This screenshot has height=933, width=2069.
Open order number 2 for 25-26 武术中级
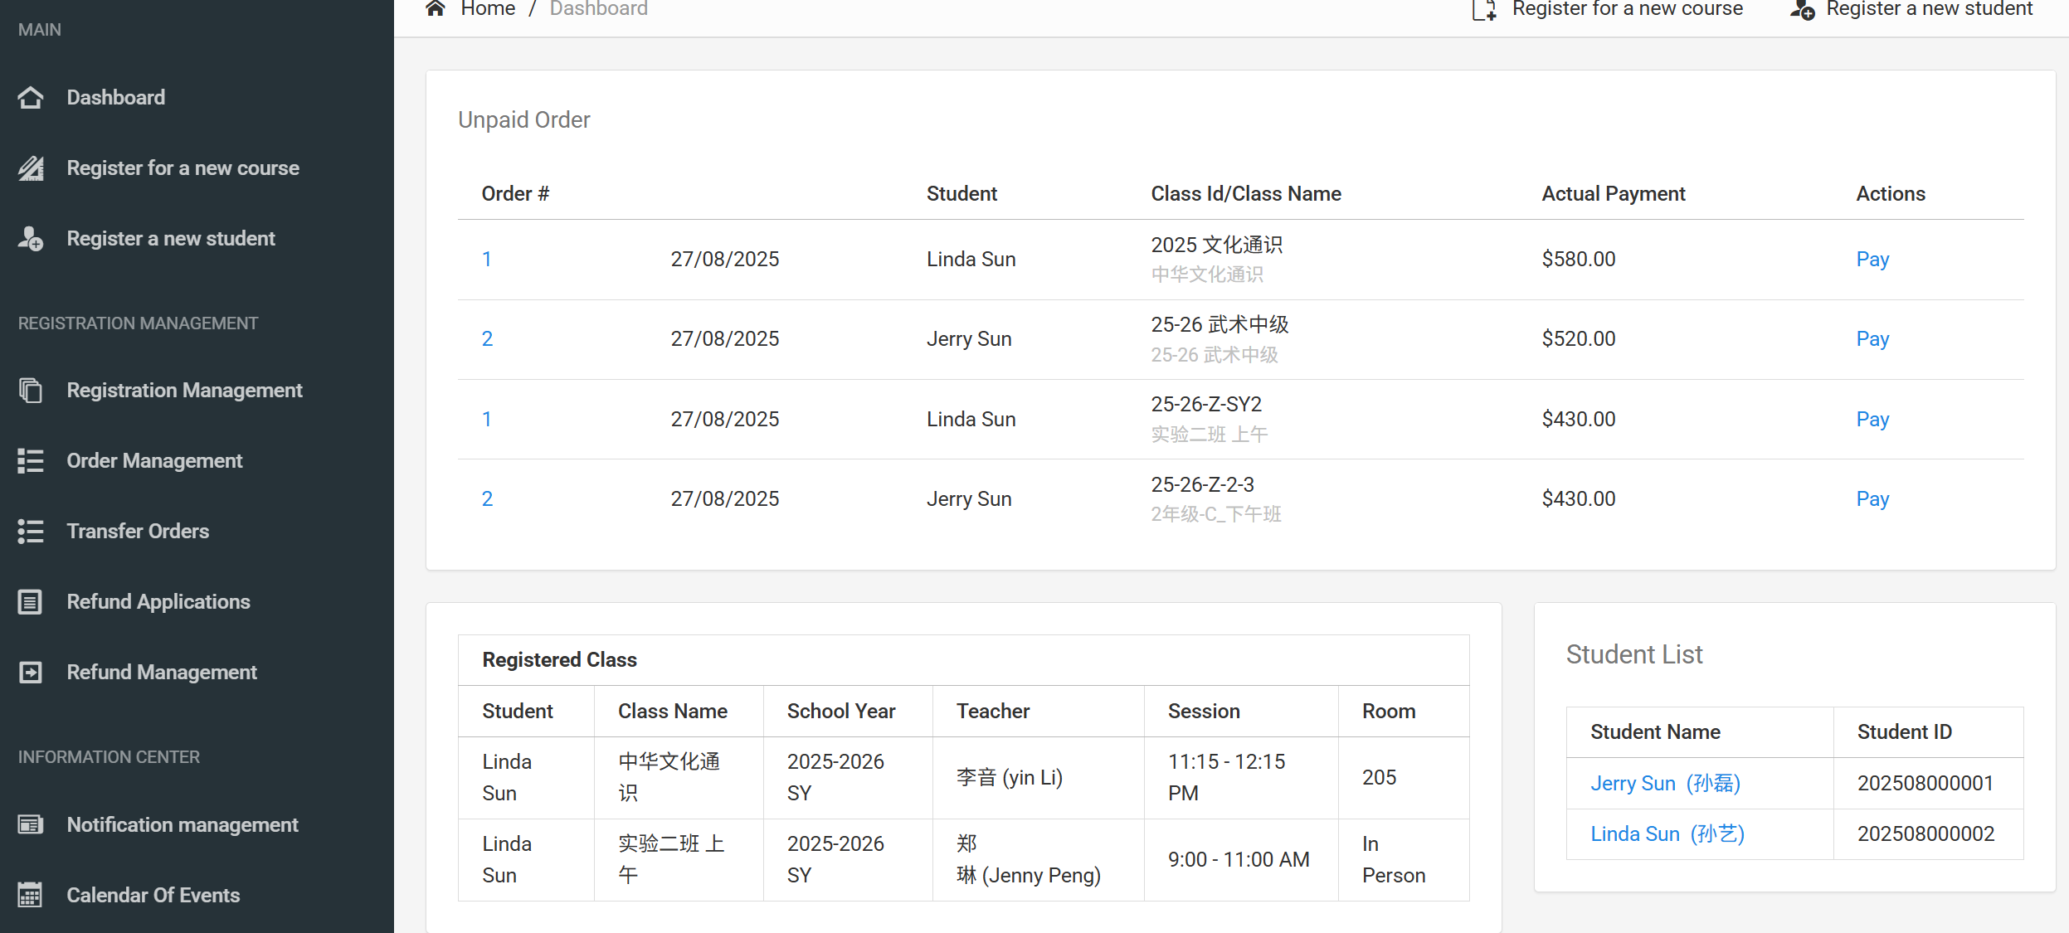pyautogui.click(x=487, y=339)
